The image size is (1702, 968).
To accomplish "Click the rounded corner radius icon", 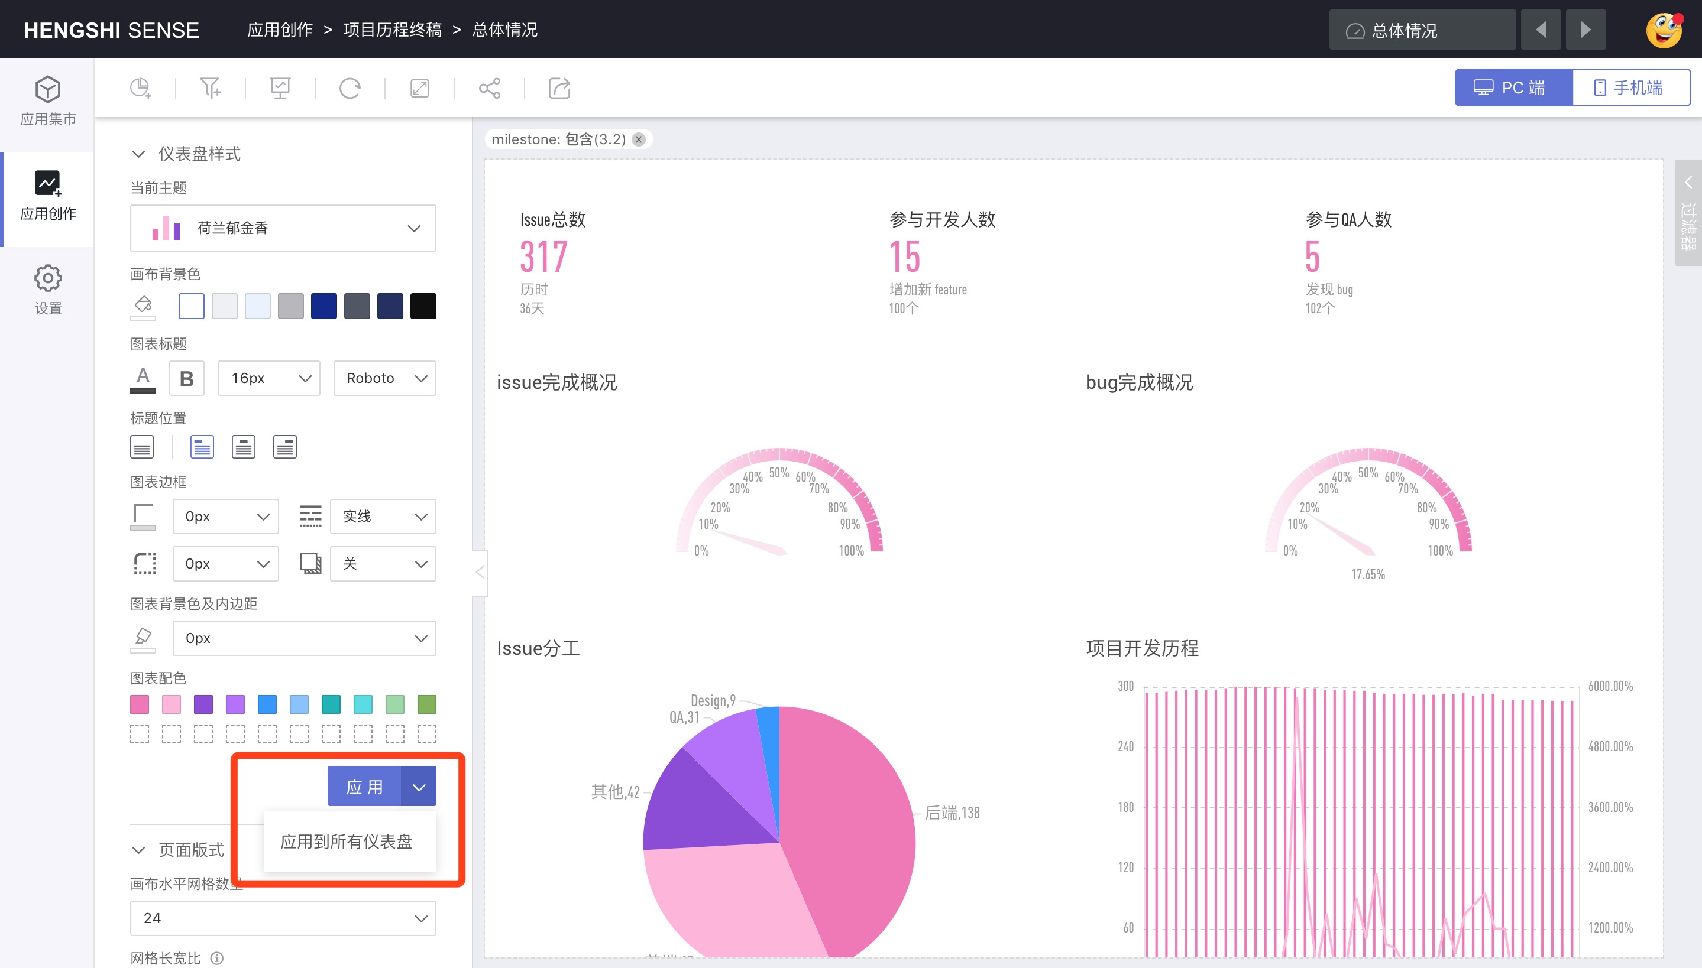I will [x=144, y=564].
